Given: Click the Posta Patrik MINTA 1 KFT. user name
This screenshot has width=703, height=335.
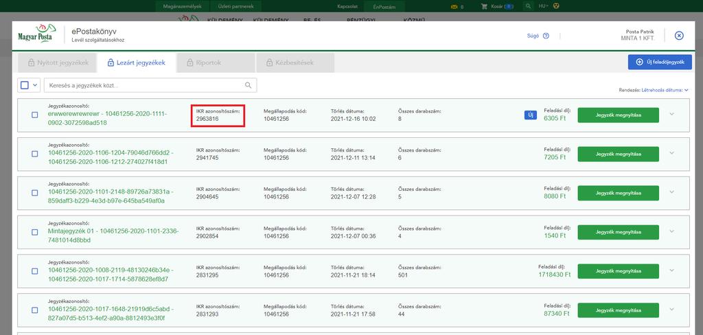Looking at the screenshot, I should (639, 35).
